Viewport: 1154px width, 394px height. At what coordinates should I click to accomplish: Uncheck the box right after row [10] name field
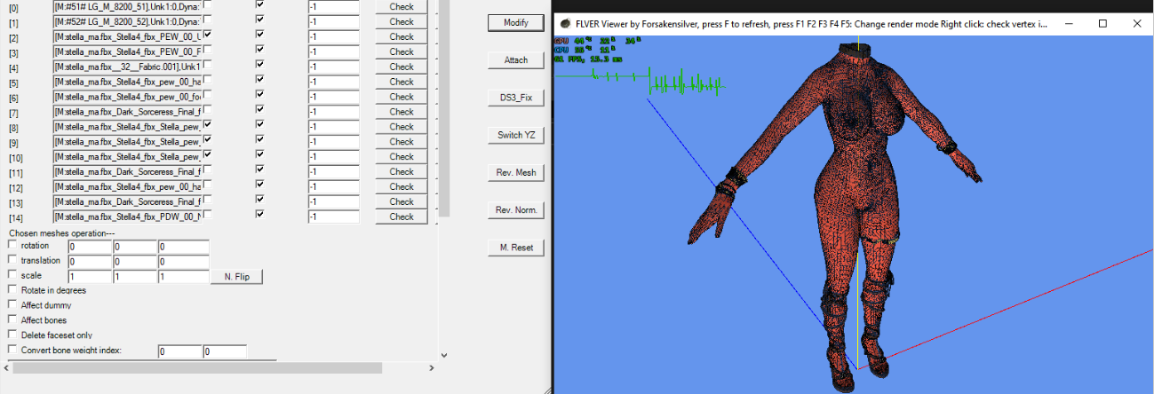coord(207,154)
